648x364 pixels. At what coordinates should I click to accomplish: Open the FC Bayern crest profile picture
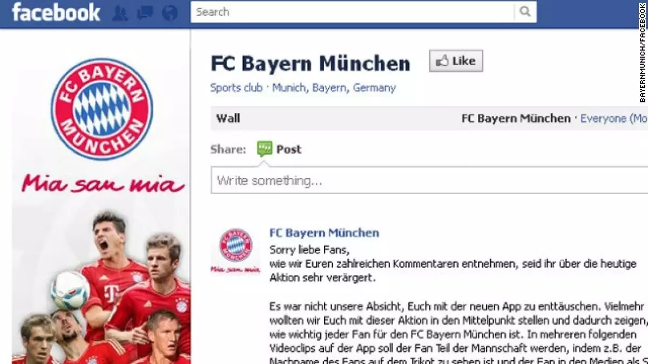pyautogui.click(x=102, y=109)
